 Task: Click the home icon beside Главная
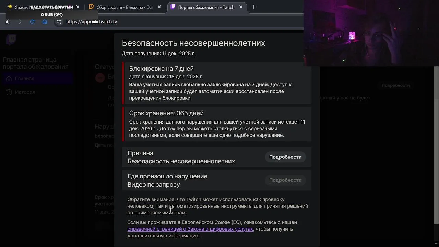coord(9,79)
